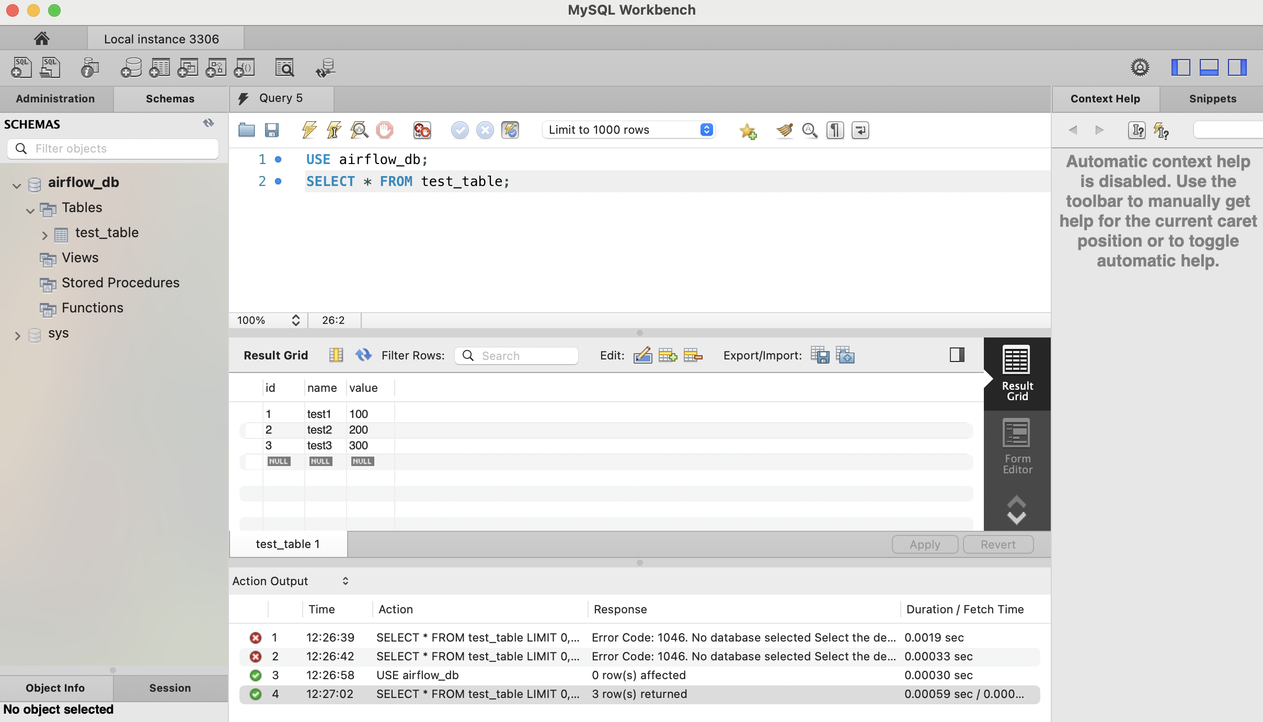Rollback the transaction X icon
This screenshot has height=722, width=1263.
click(x=485, y=130)
